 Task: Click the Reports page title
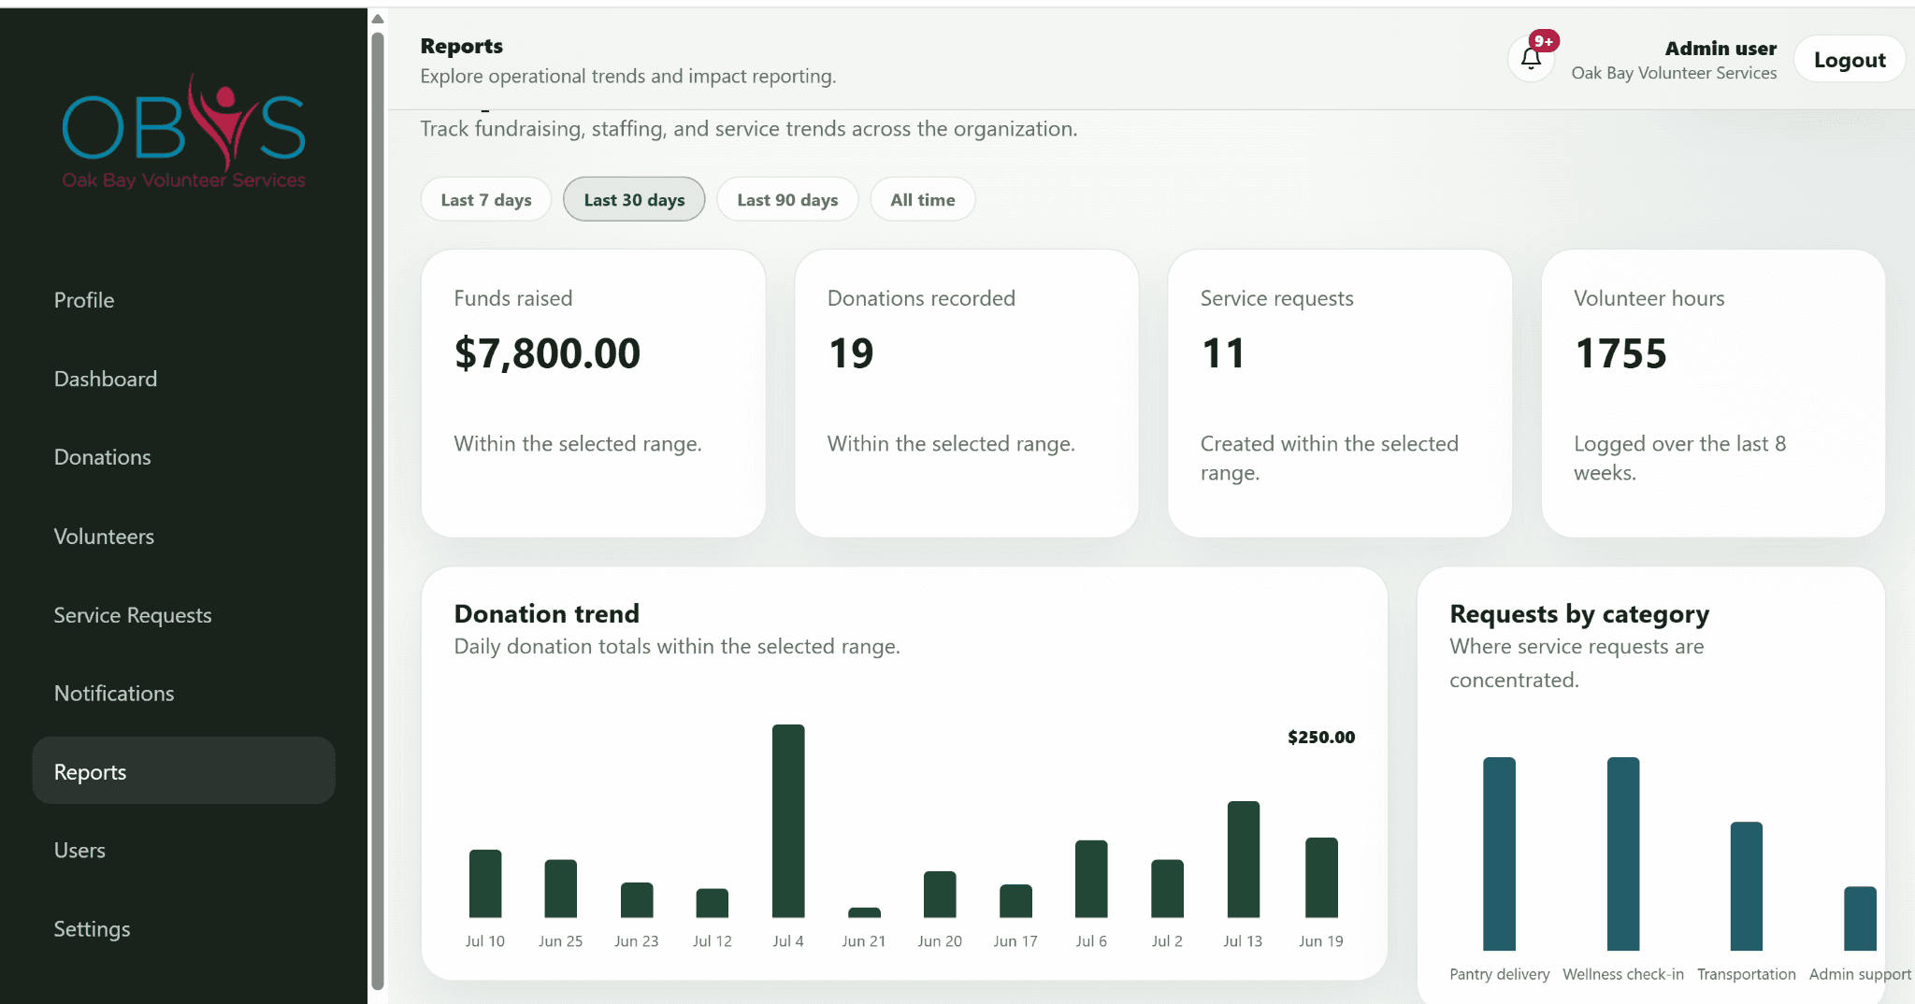pyautogui.click(x=462, y=46)
